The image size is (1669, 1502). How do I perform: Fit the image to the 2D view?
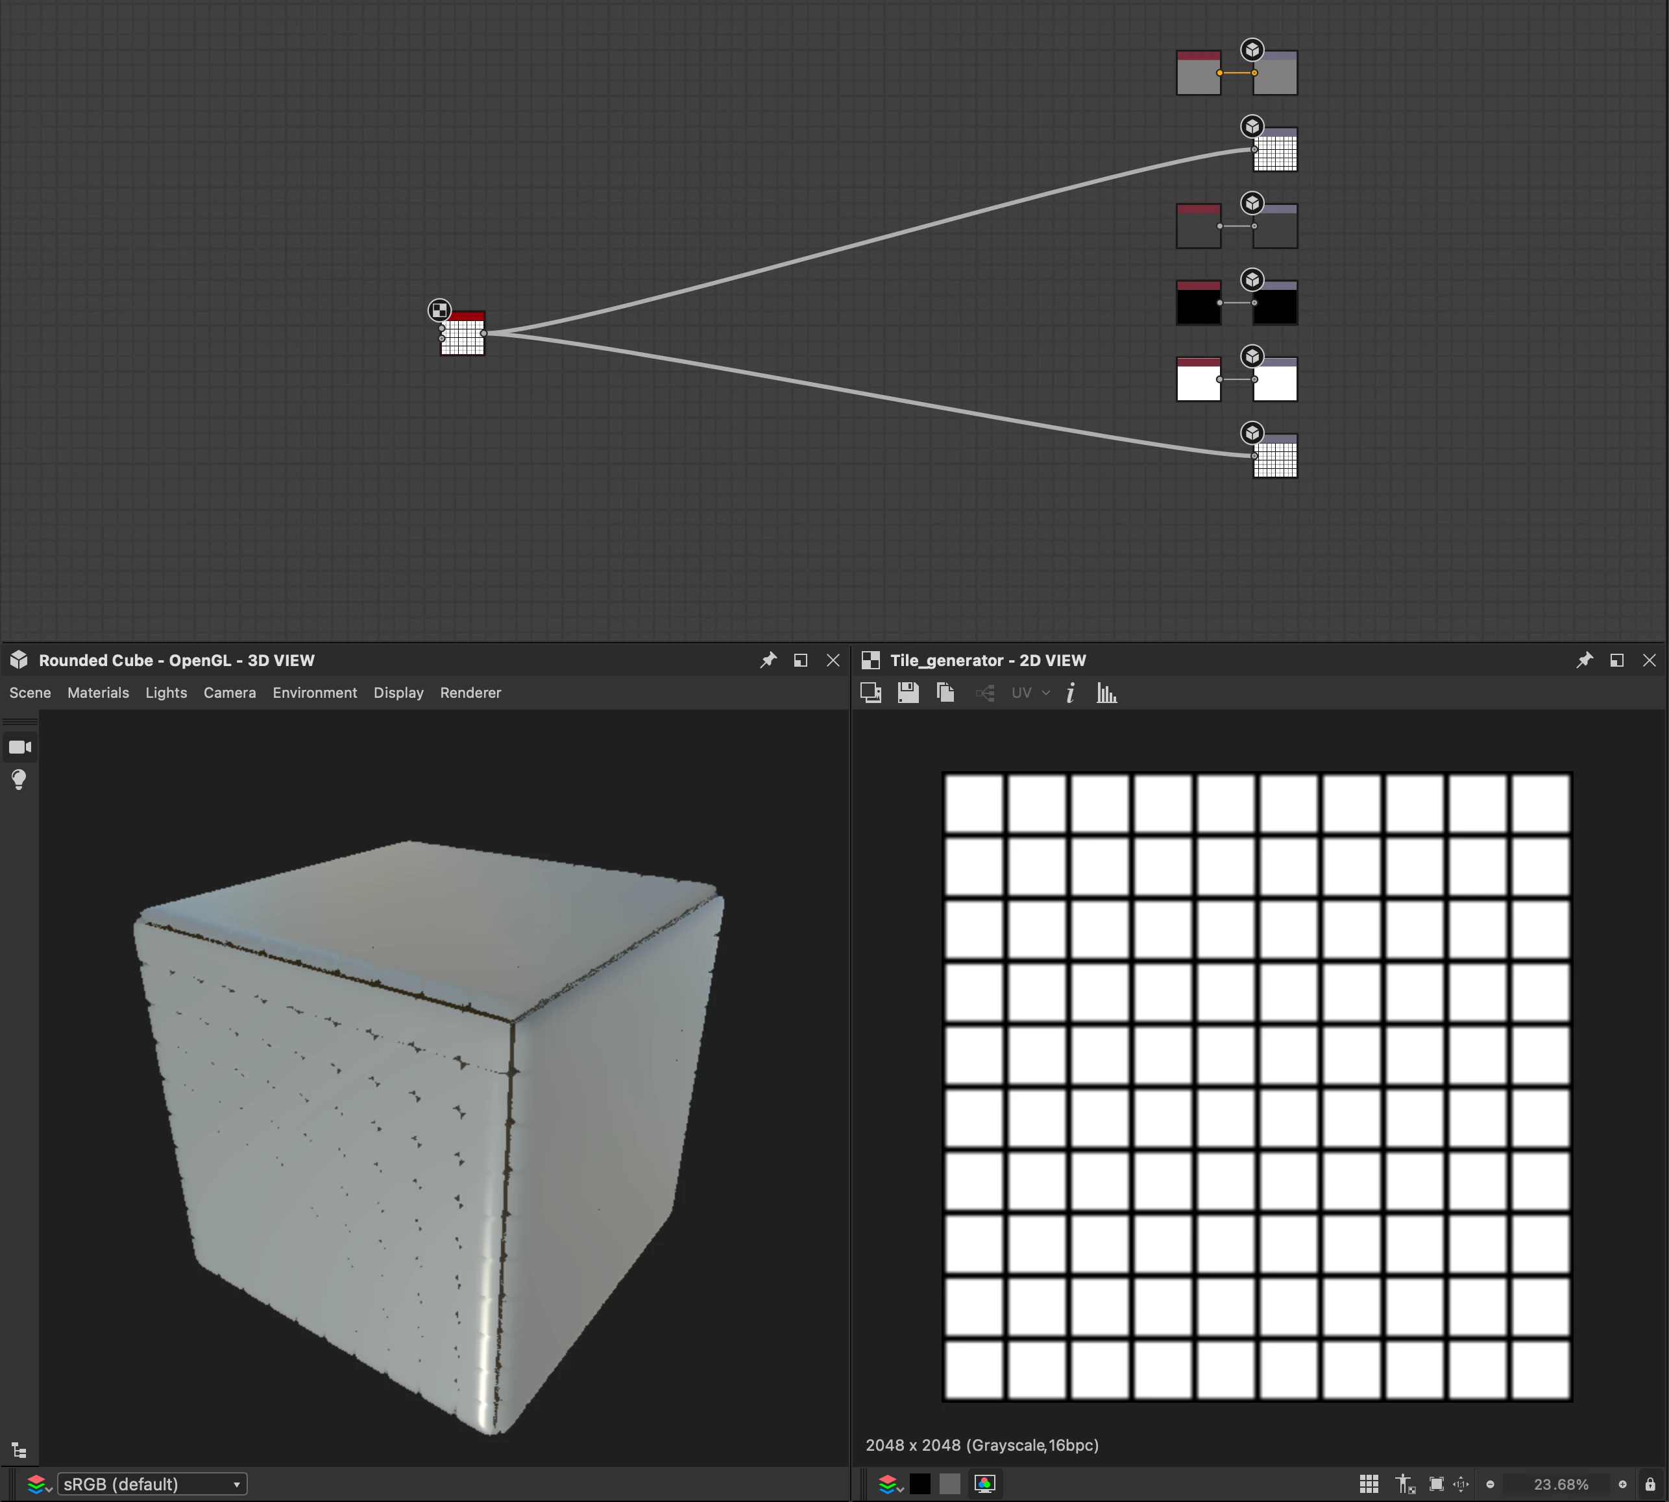[1436, 1484]
